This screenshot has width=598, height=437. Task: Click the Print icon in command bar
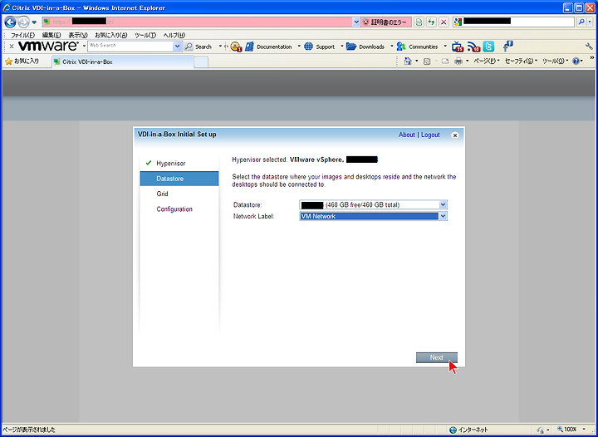[458, 61]
